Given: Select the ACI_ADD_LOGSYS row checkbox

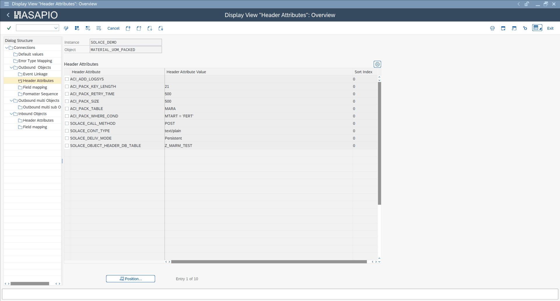Looking at the screenshot, I should coord(67,79).
